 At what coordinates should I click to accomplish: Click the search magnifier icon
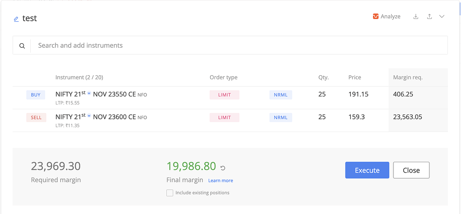point(22,46)
